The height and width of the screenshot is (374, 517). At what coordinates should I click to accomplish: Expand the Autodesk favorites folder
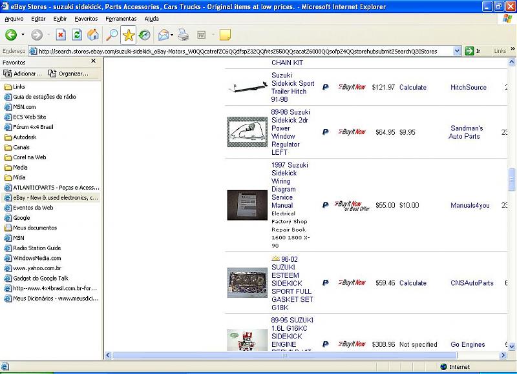(x=20, y=137)
